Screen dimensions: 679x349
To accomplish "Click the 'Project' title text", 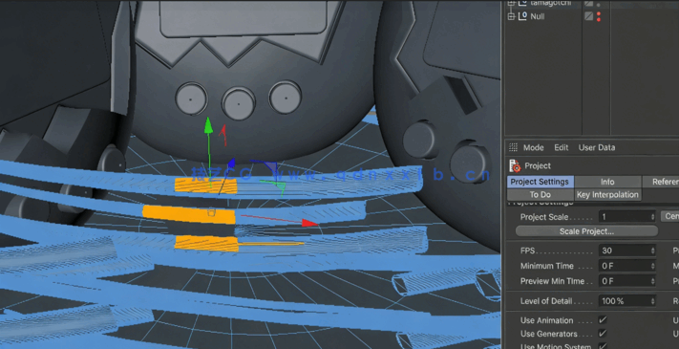I will [538, 165].
